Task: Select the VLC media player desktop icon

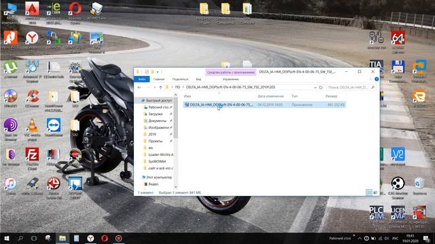Action: pos(32,129)
